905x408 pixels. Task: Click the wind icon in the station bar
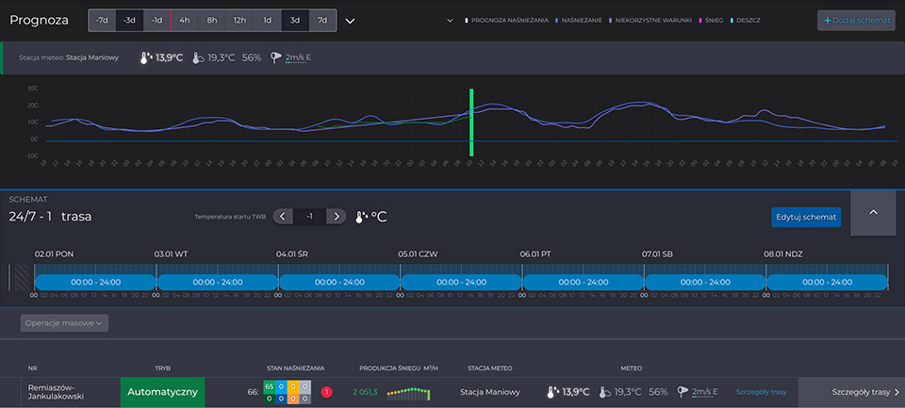pos(275,57)
